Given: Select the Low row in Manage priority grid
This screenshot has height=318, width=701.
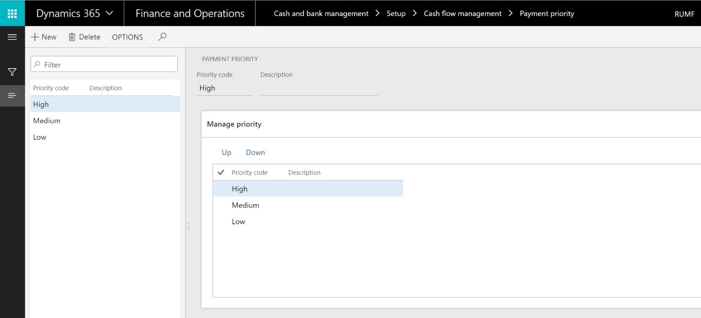Looking at the screenshot, I should pyautogui.click(x=308, y=221).
